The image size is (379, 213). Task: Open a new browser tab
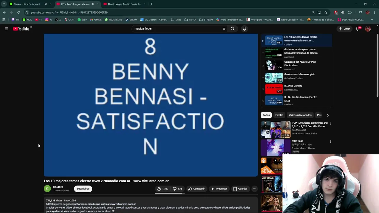coord(151,4)
